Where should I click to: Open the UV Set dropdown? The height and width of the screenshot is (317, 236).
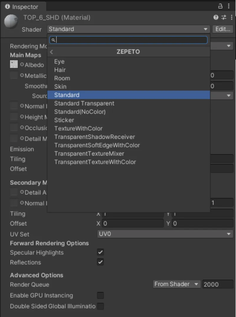pos(165,234)
